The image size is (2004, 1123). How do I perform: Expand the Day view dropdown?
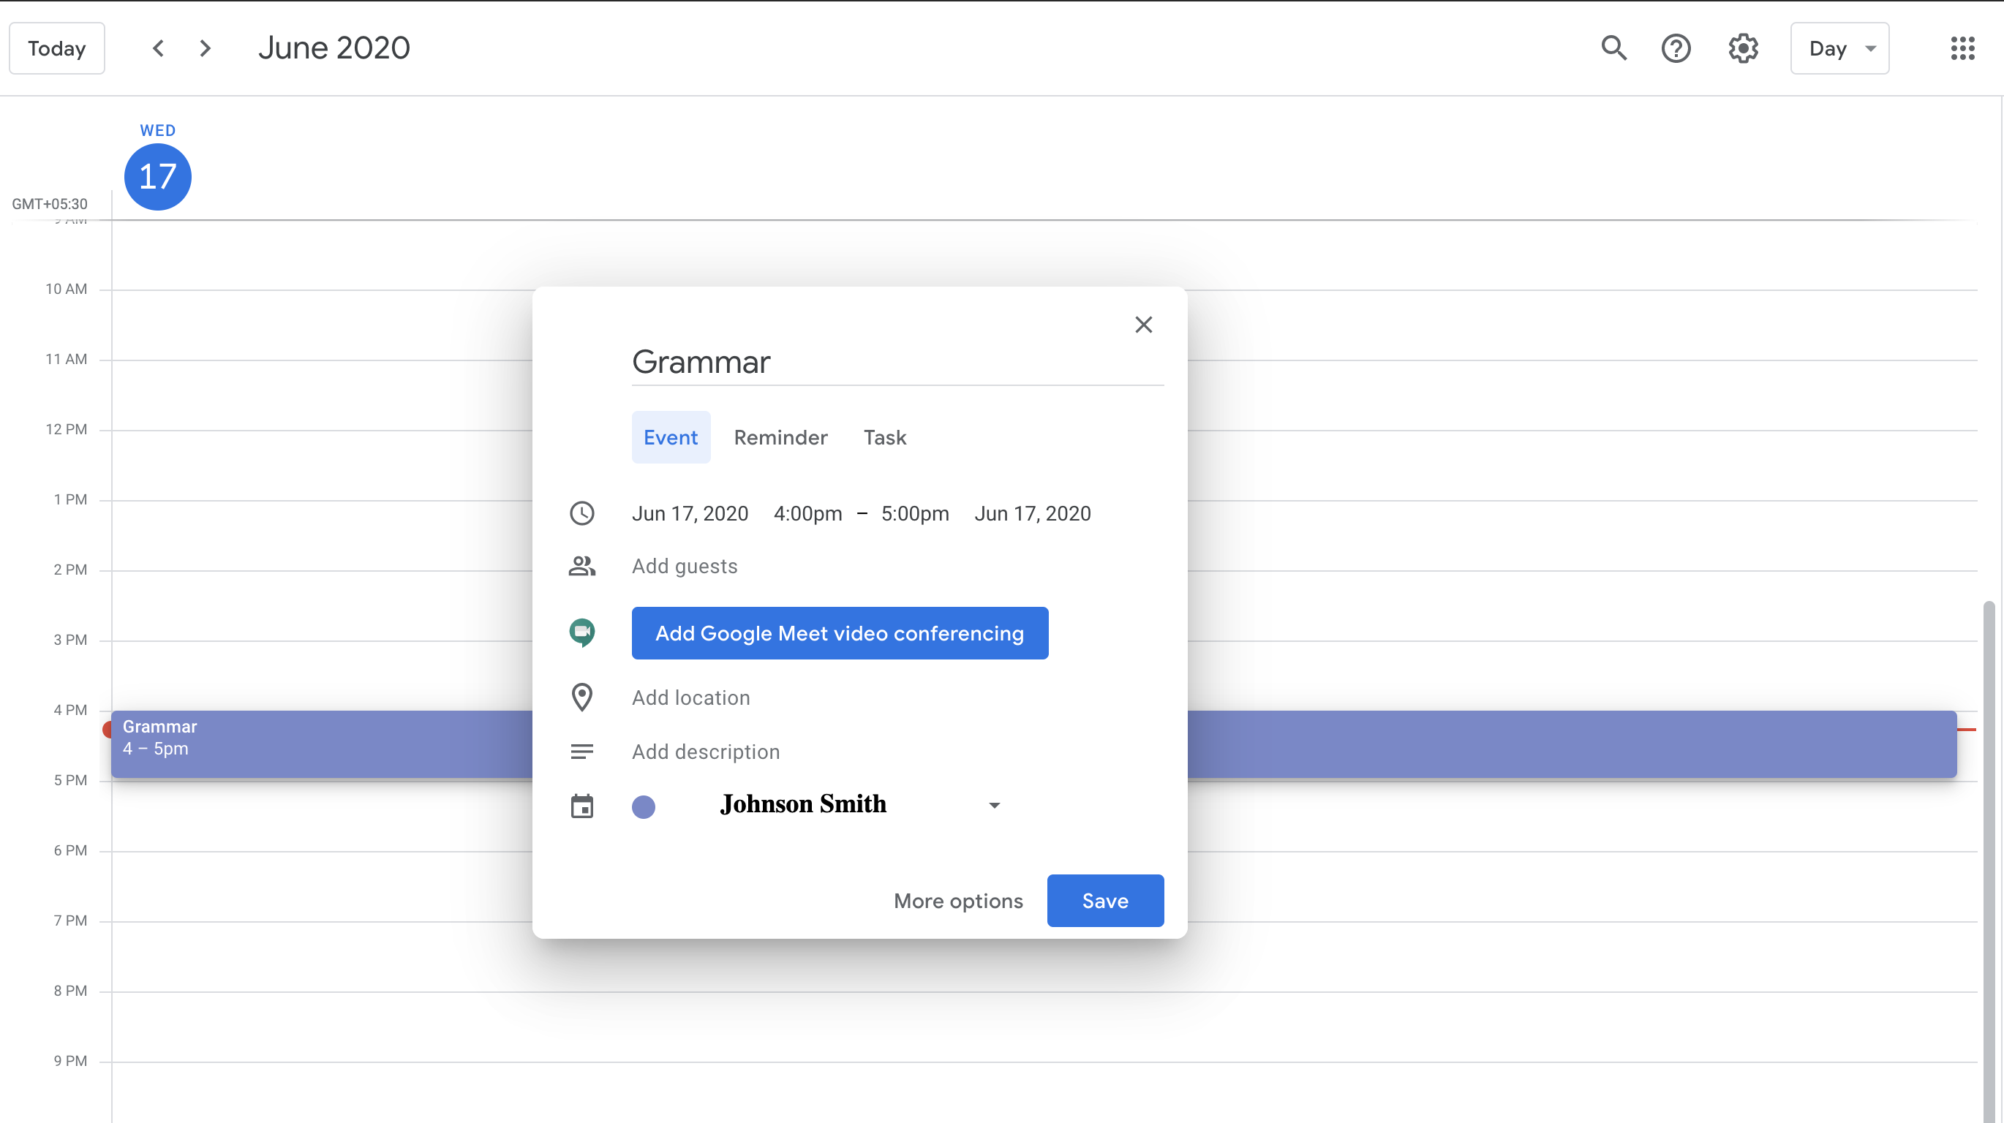click(1839, 48)
